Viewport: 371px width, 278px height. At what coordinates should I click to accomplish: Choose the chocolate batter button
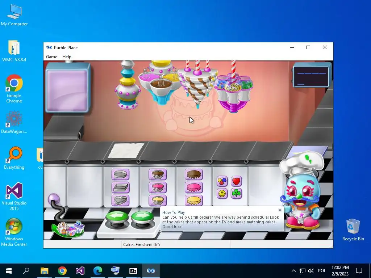coord(158,175)
